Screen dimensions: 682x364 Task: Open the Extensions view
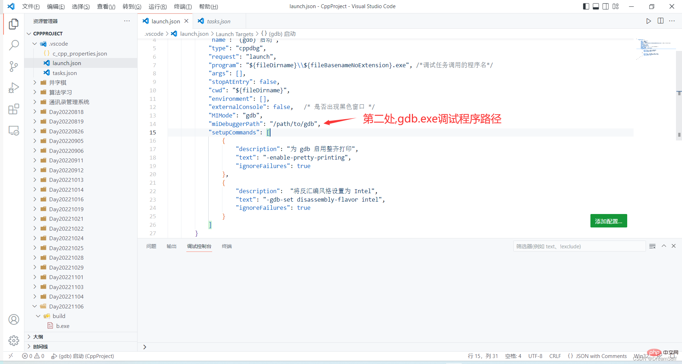(x=14, y=109)
